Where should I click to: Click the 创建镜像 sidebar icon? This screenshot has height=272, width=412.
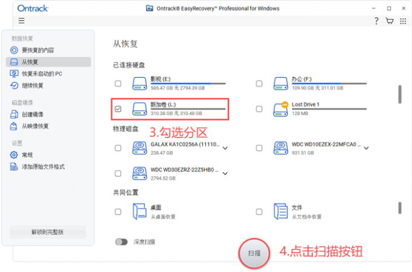[14, 114]
